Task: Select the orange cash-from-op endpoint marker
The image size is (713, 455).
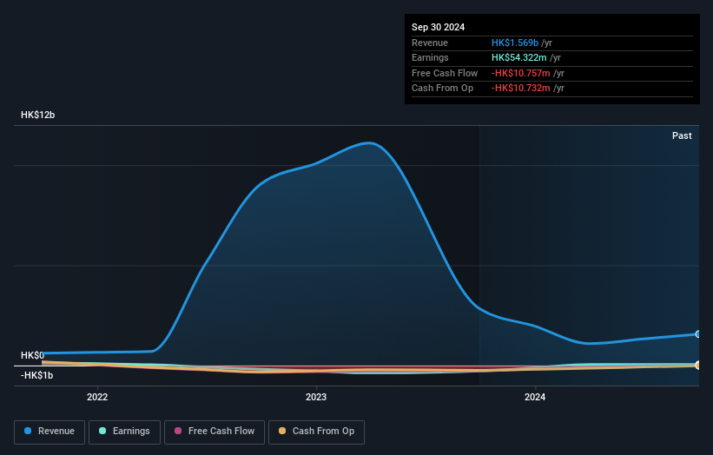Action: tap(698, 366)
